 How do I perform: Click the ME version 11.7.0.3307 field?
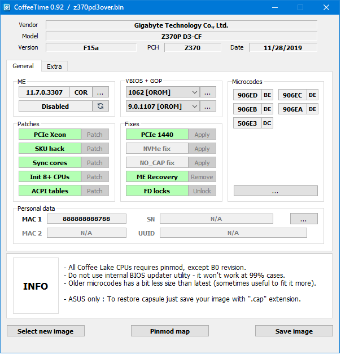point(44,92)
